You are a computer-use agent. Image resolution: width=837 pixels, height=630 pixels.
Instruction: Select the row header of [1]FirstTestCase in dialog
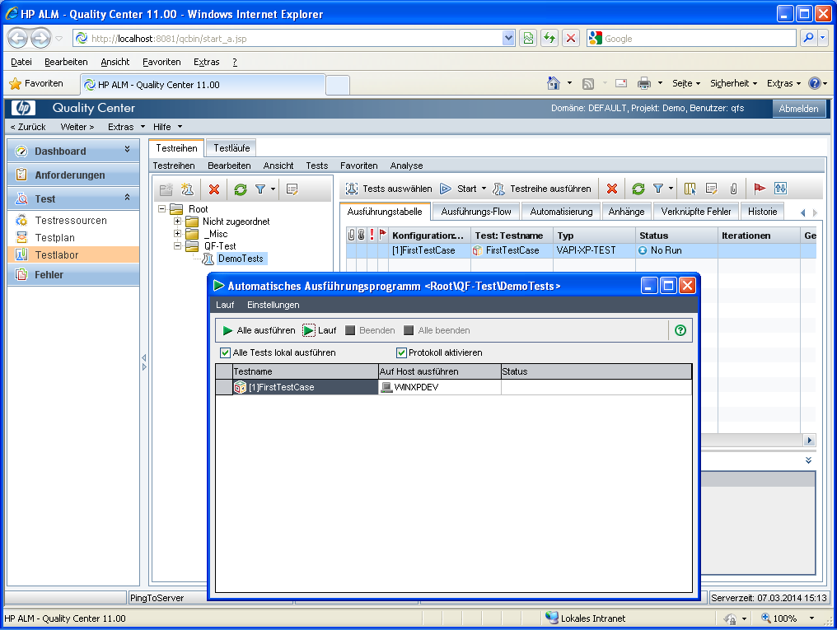tap(224, 387)
